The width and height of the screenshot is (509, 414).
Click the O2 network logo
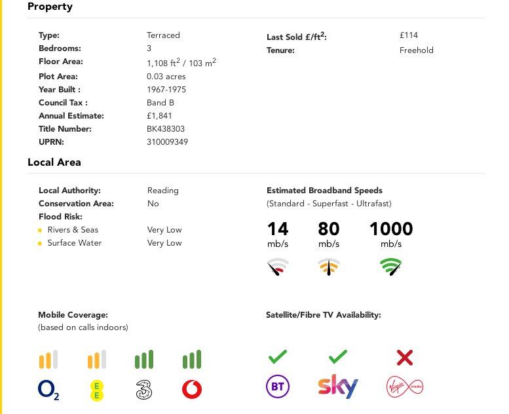[48, 390]
